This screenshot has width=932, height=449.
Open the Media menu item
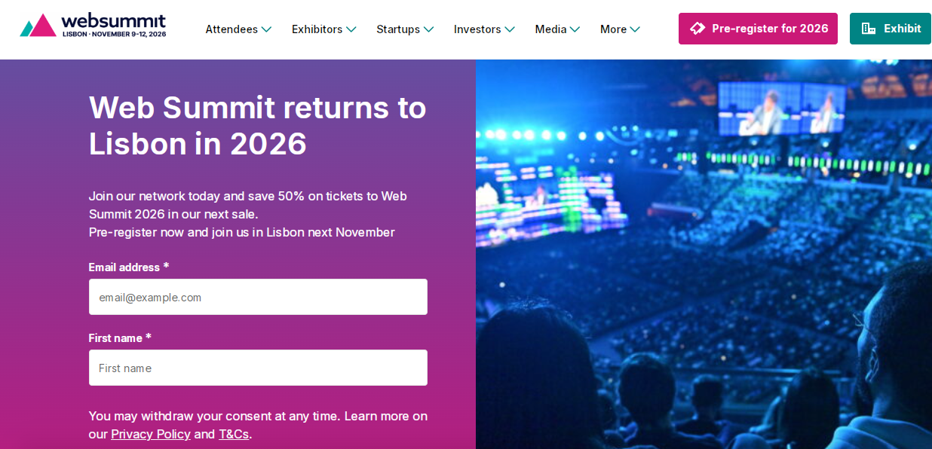click(x=550, y=29)
